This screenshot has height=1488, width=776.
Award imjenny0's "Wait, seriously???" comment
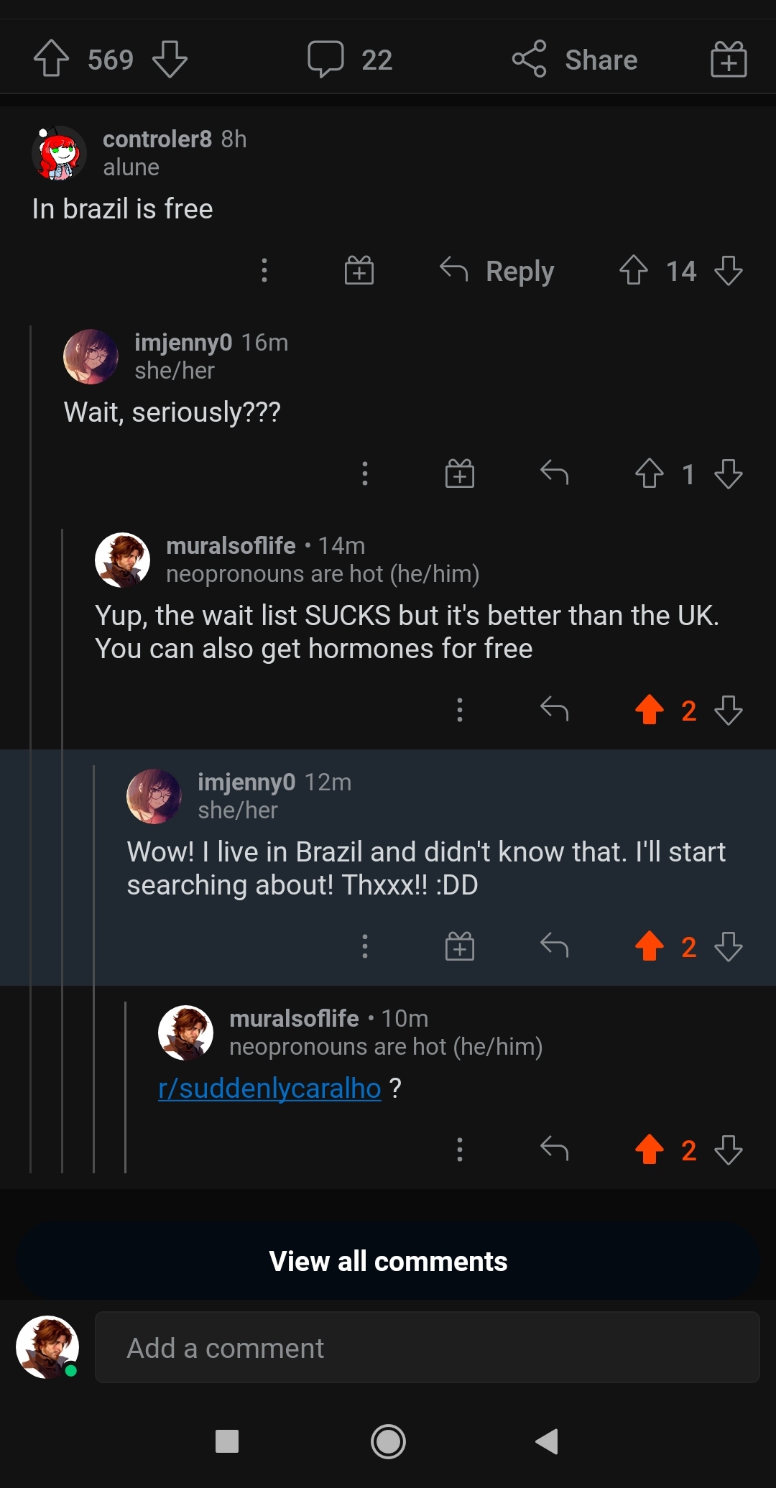pos(460,474)
